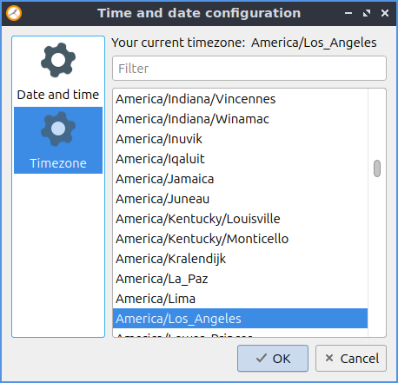This screenshot has height=383, width=398.
Task: Dismiss dialog with the Cancel button
Action: 351,359
